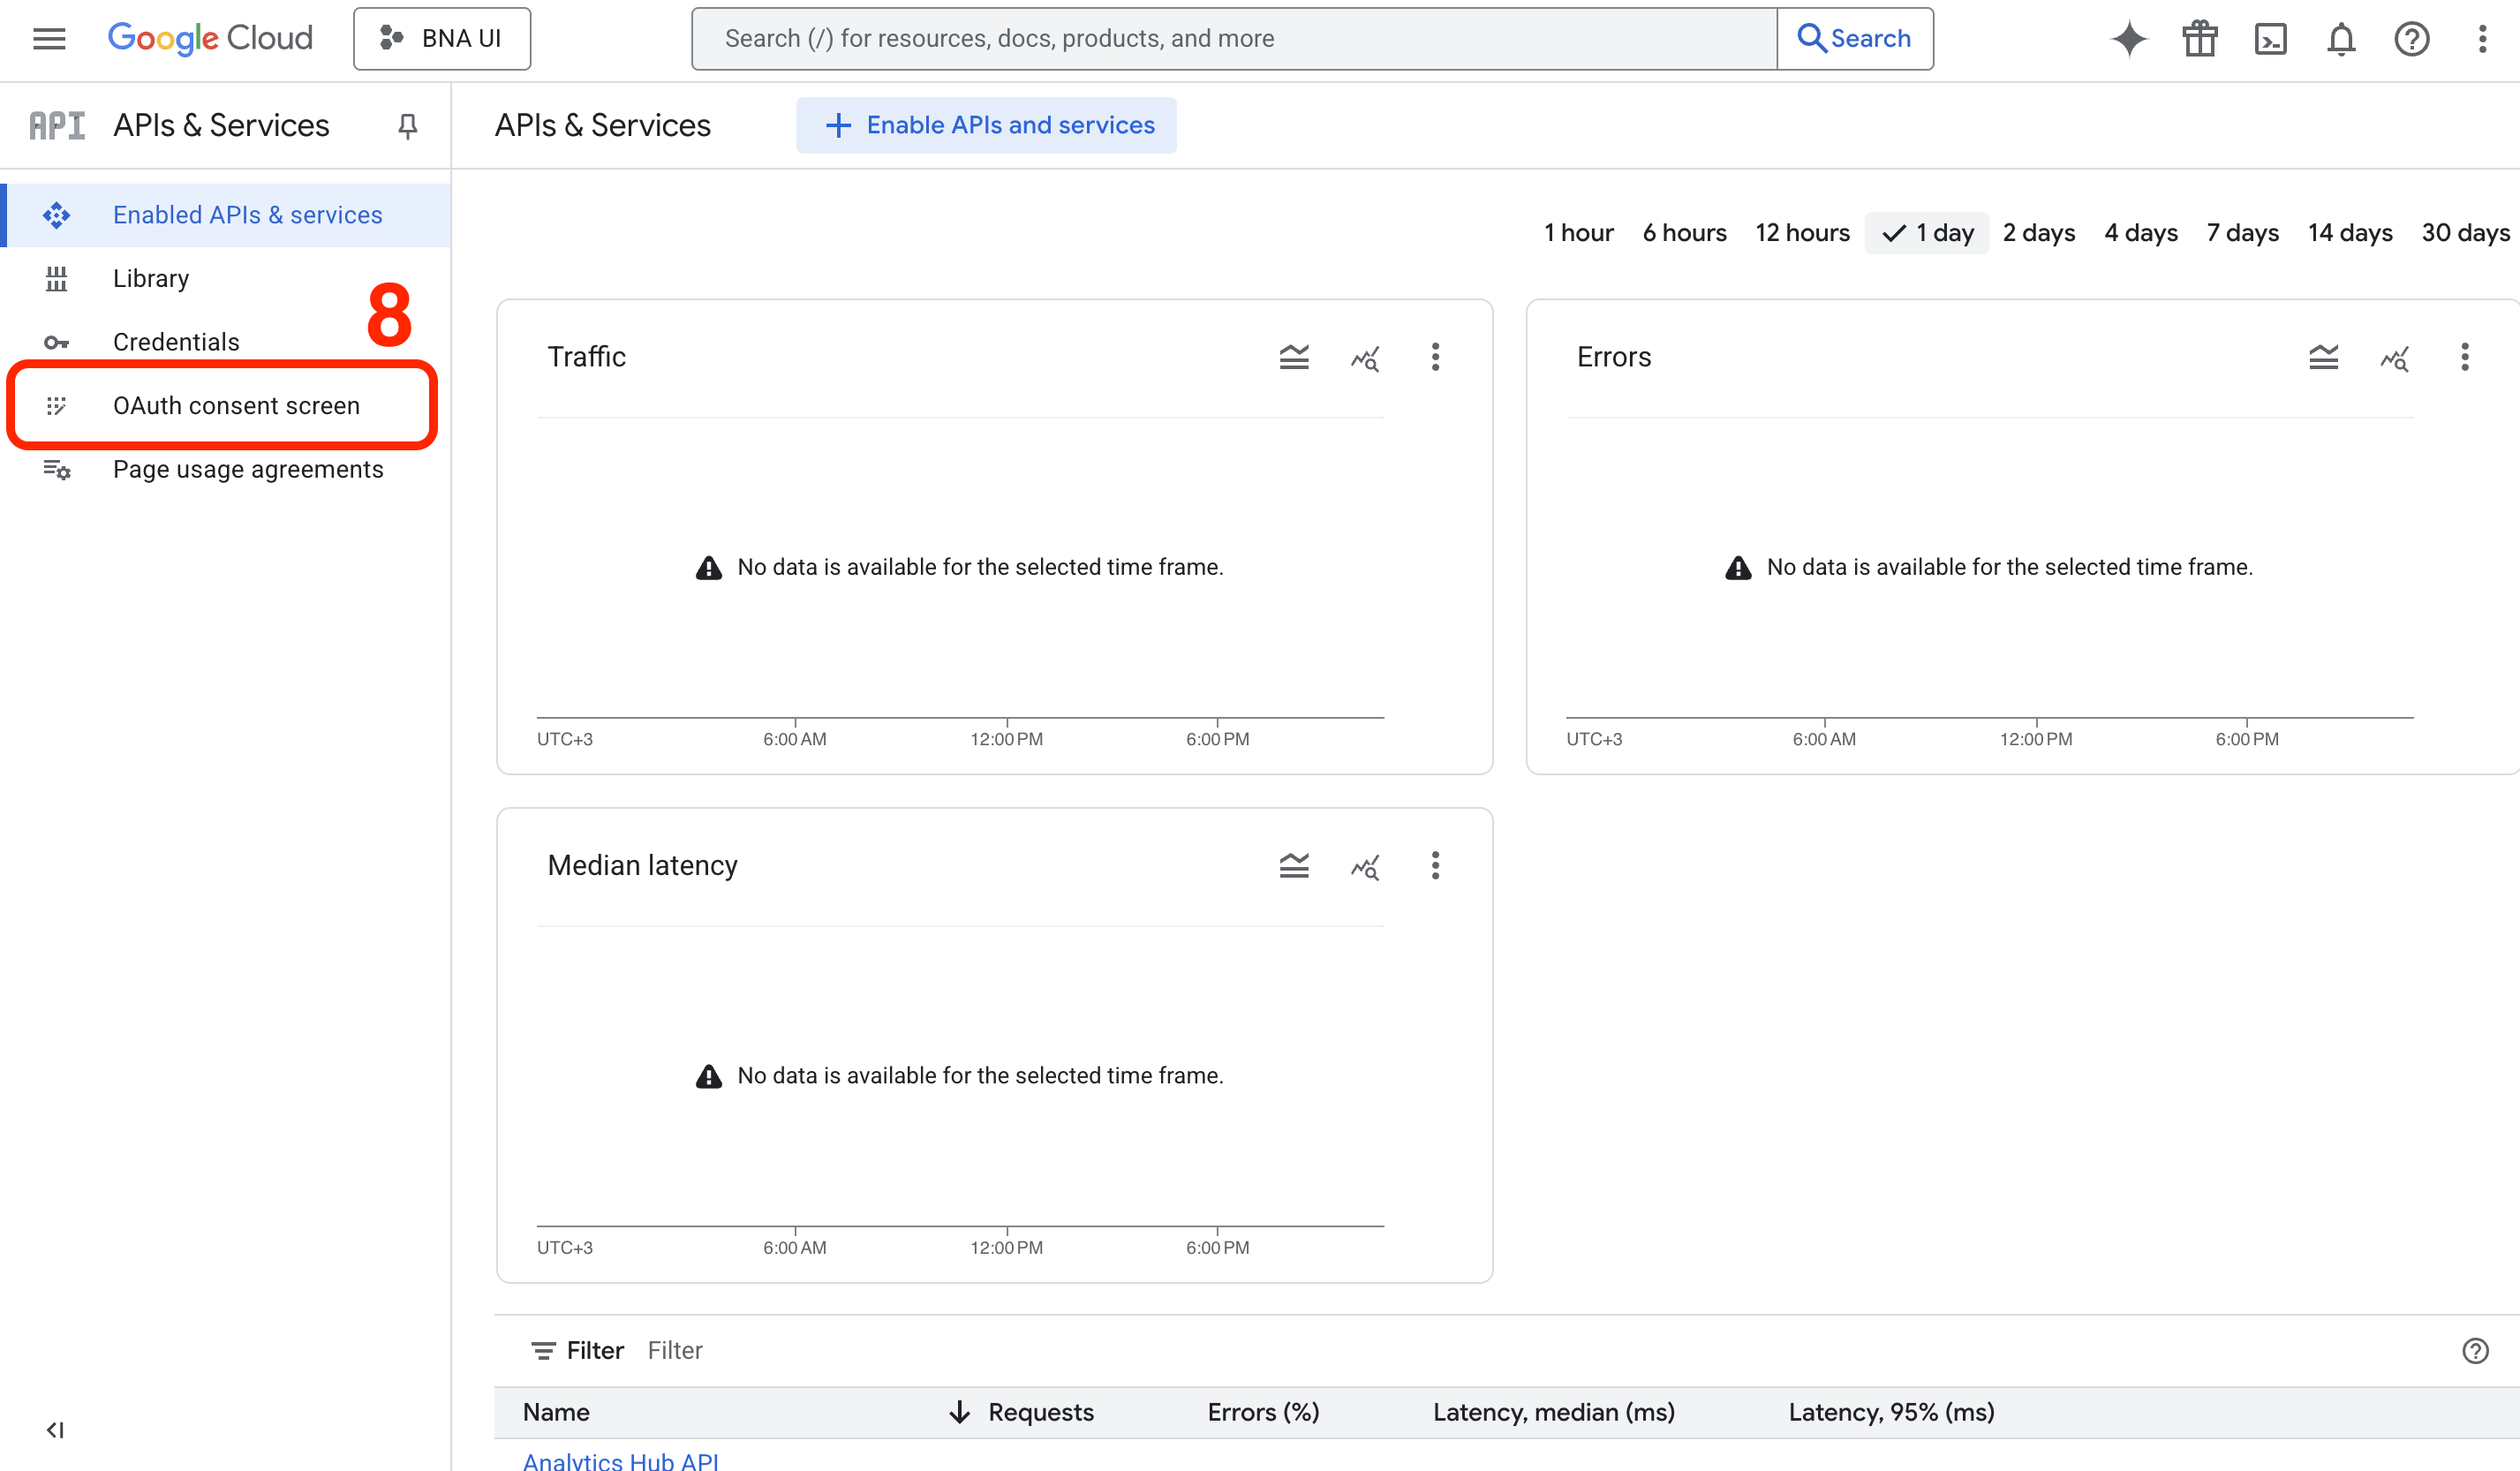The image size is (2520, 1471).
Task: Toggle legend on Median latency chart
Action: [1294, 866]
